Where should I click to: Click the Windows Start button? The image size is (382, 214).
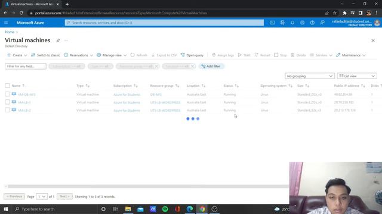(x=6, y=209)
